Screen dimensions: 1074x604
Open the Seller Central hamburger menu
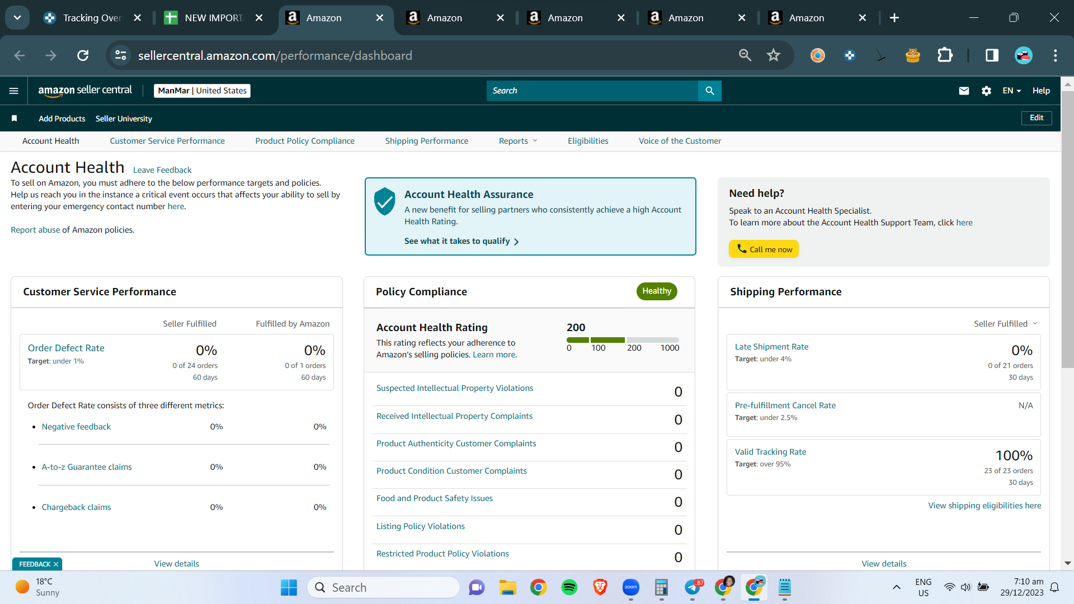click(x=14, y=91)
